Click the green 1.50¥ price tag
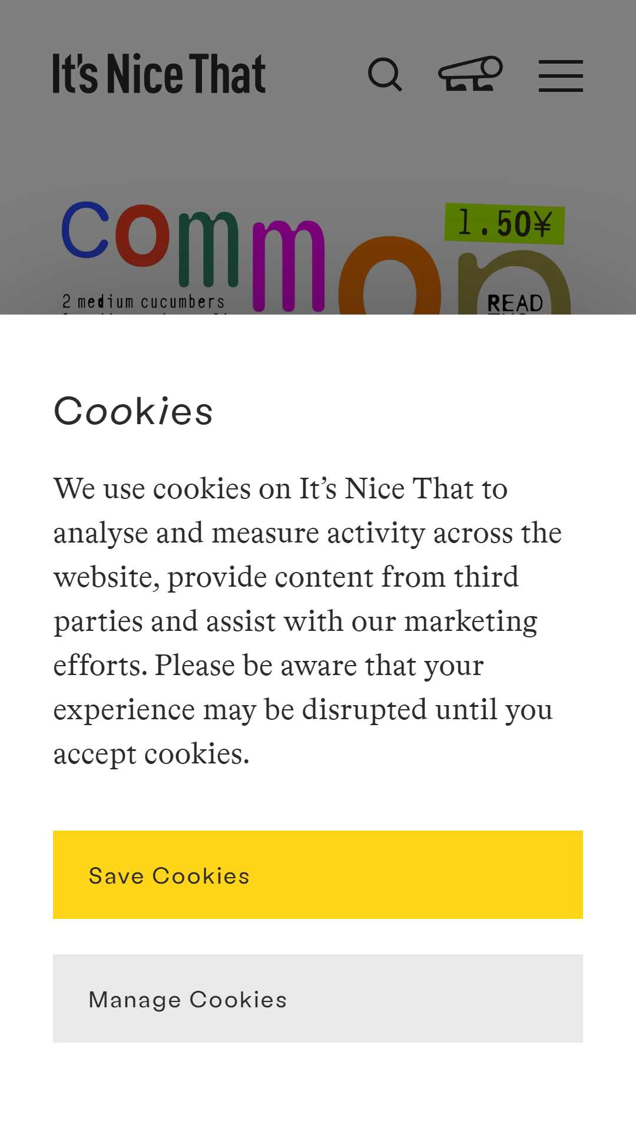The width and height of the screenshot is (636, 1131). pyautogui.click(x=505, y=224)
